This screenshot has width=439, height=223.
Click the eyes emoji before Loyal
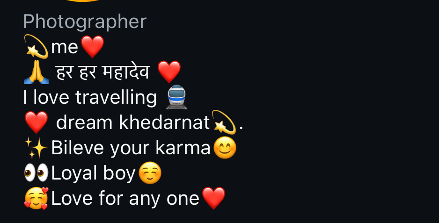coord(36,173)
